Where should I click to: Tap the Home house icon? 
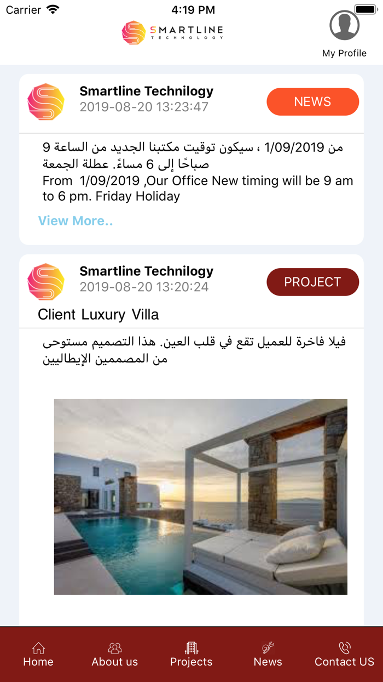tap(38, 648)
